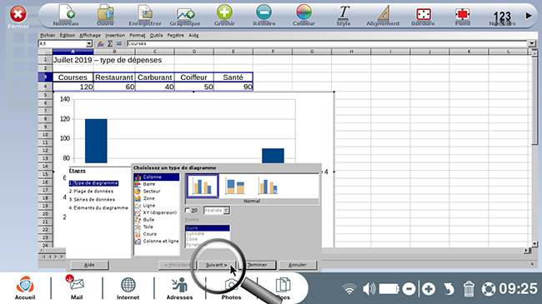542x304 pixels.
Task: Click the Suivant > button
Action: point(217,265)
